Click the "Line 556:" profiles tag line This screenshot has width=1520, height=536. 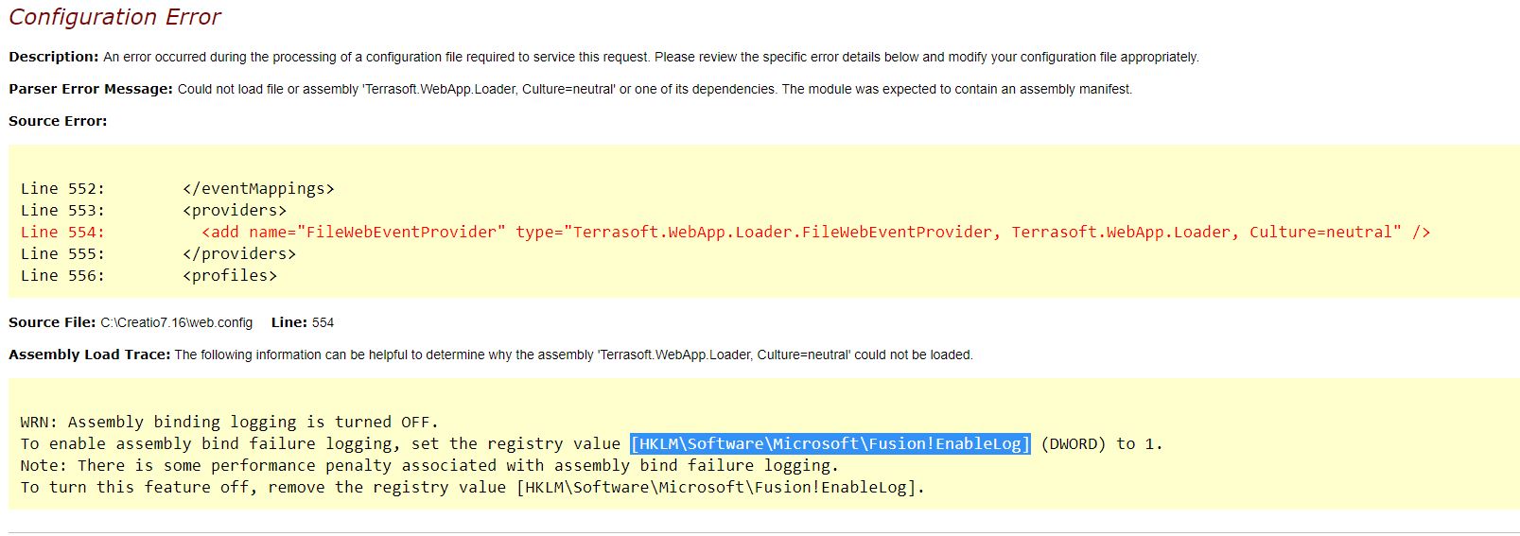click(149, 276)
